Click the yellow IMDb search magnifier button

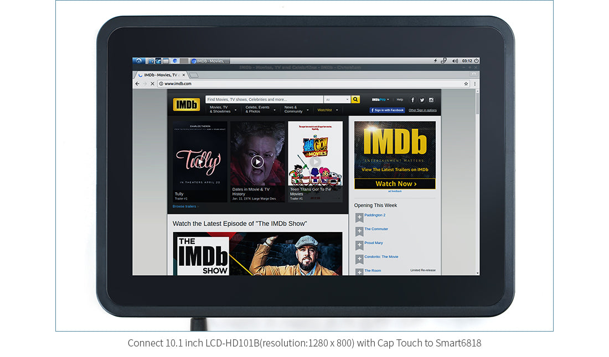(x=355, y=99)
